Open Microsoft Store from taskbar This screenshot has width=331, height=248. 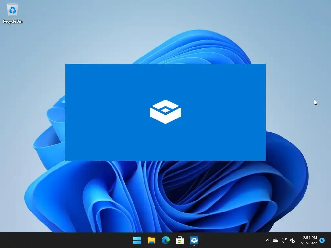coord(180,240)
